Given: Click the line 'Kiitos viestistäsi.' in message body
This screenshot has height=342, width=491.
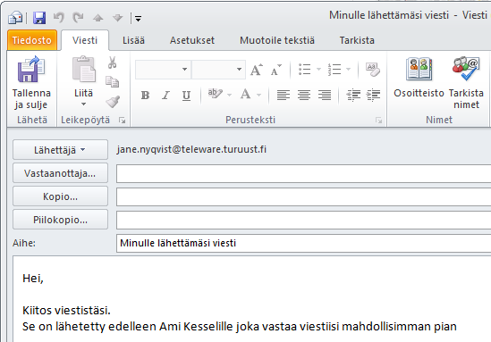Looking at the screenshot, I should pyautogui.click(x=66, y=311).
